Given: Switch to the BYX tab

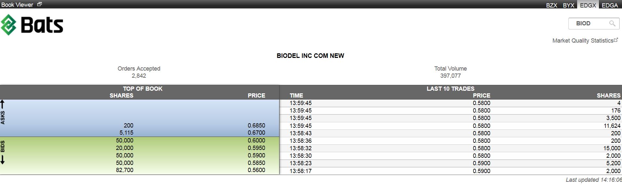Looking at the screenshot, I should (568, 5).
